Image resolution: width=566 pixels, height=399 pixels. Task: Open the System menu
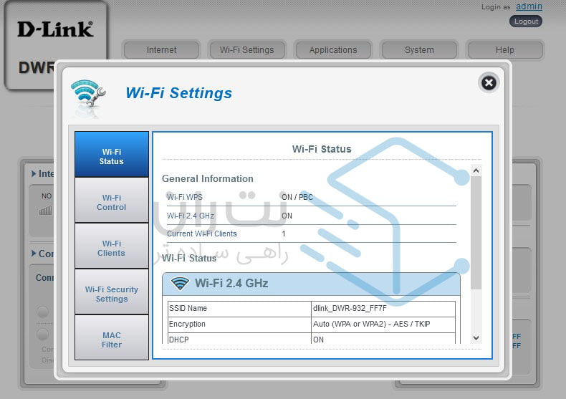[x=419, y=50]
